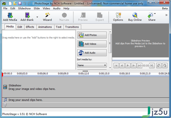Click the narration track microphone icon
The image size is (171, 118).
pos(5,105)
